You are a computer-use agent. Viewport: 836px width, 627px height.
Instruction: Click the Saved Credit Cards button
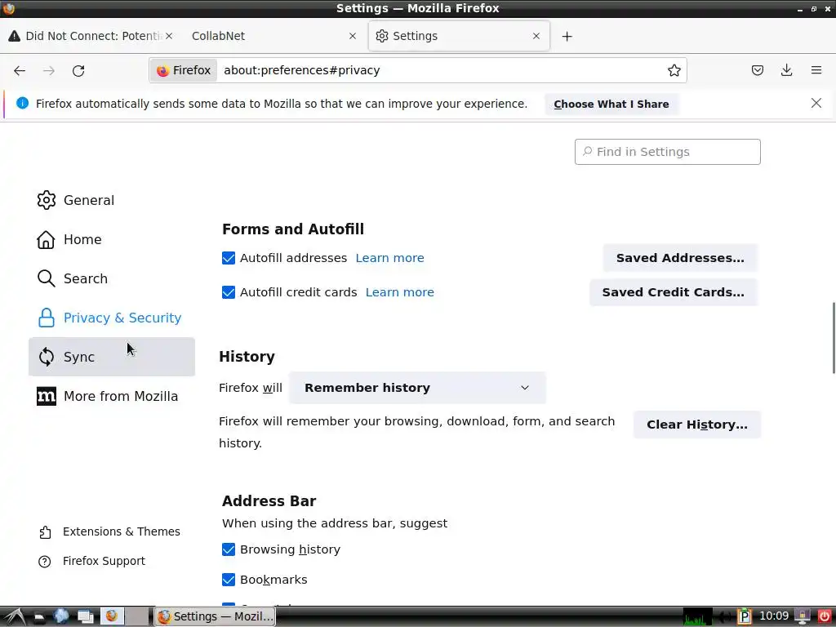pyautogui.click(x=673, y=292)
